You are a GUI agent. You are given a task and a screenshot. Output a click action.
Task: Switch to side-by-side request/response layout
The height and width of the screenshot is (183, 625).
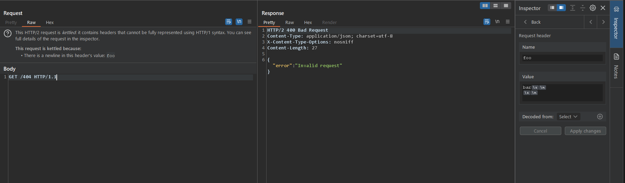coord(485,6)
